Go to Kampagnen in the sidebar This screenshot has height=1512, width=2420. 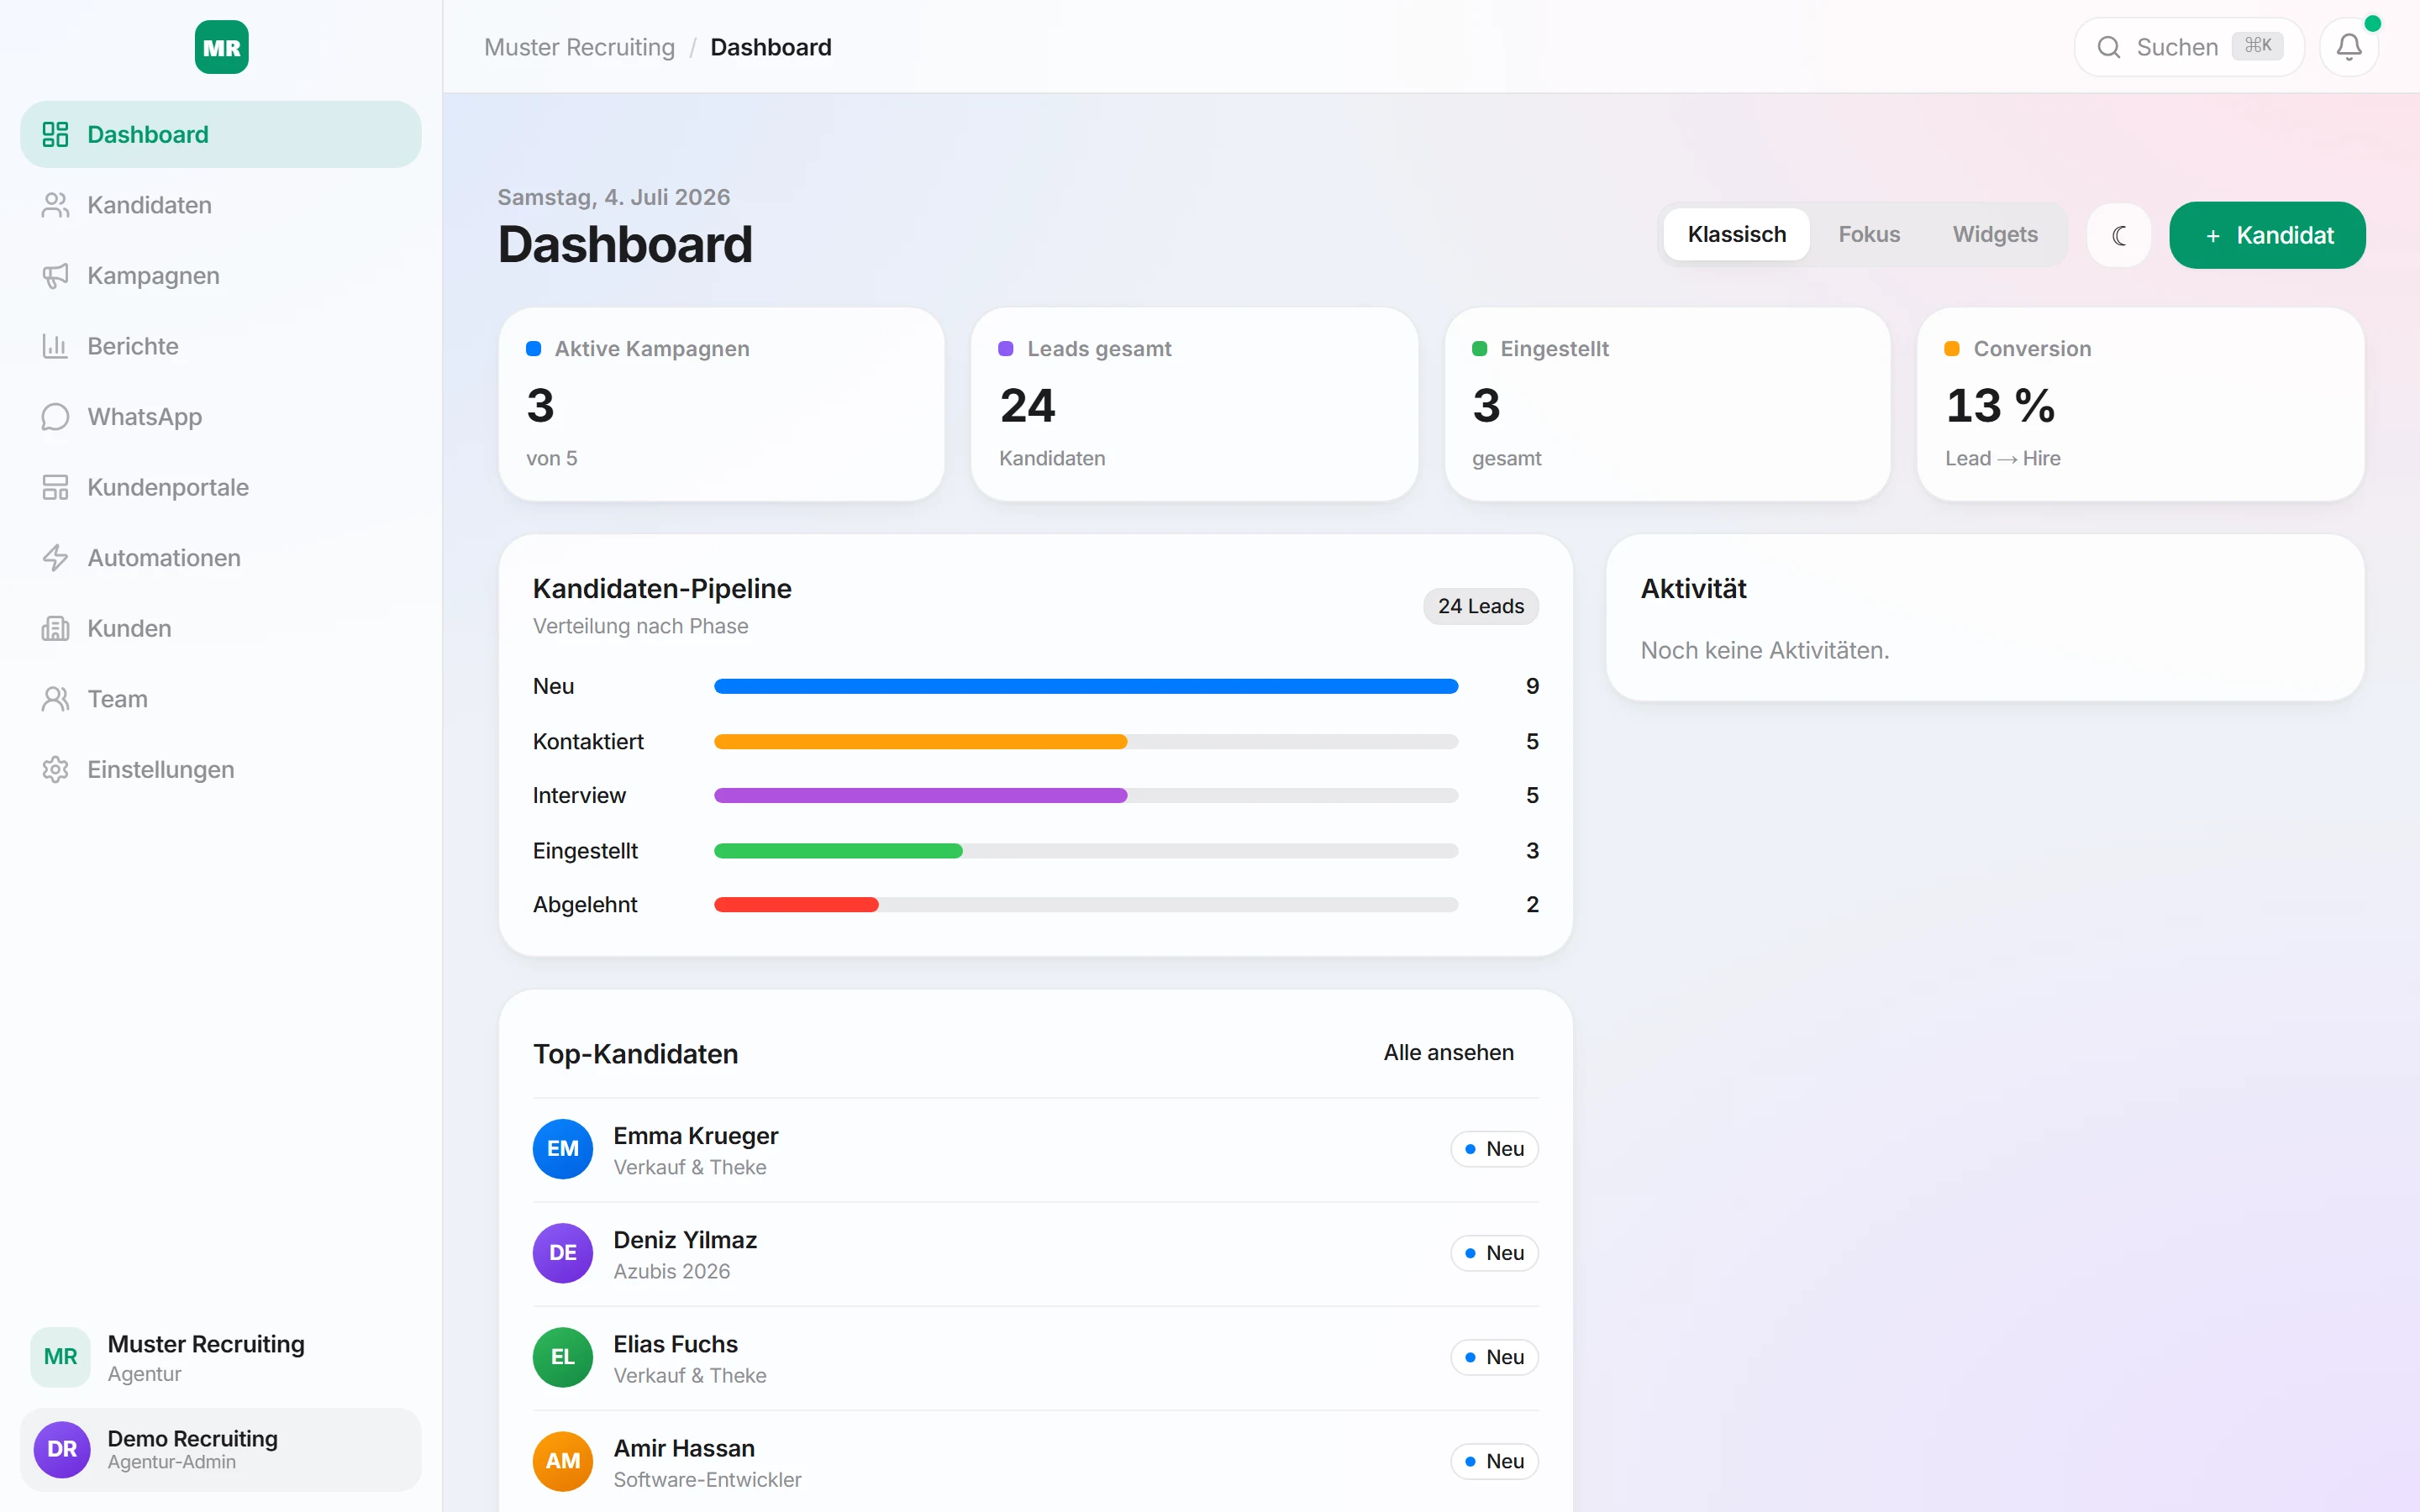153,275
